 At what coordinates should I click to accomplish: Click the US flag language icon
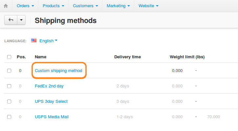click(x=34, y=40)
